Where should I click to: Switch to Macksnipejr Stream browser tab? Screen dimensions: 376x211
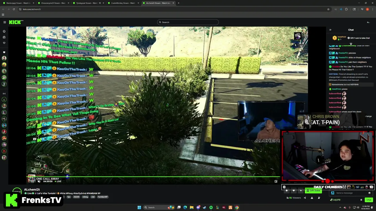tap(18, 3)
